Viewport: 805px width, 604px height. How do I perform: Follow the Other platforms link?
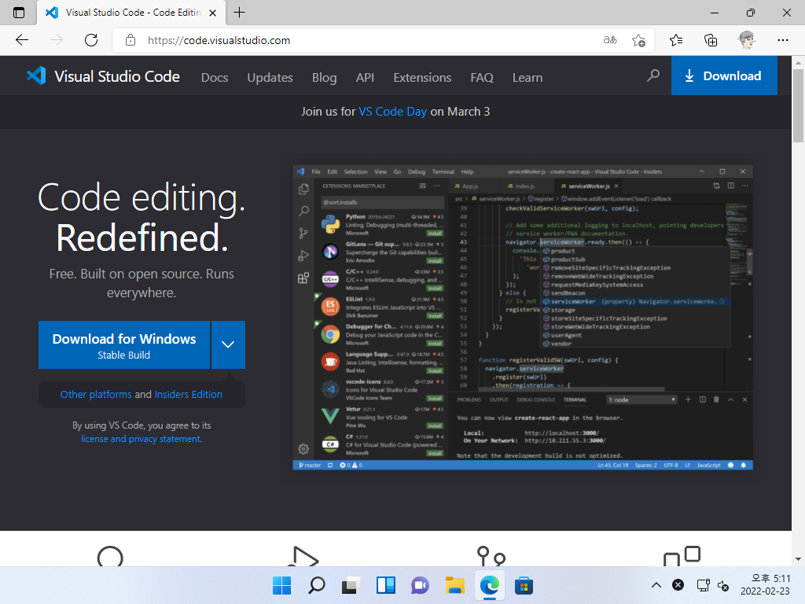point(96,395)
